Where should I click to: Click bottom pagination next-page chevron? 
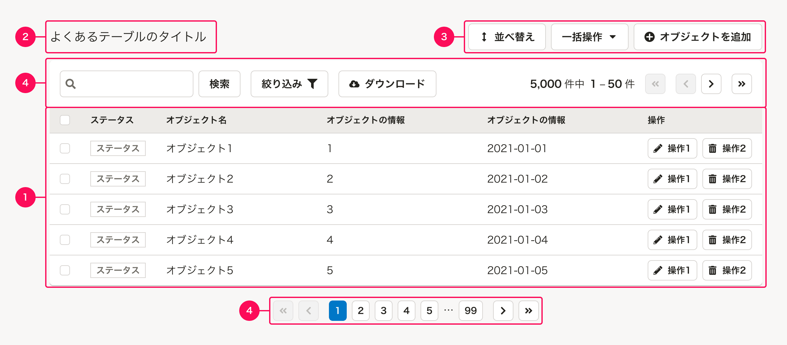point(503,311)
